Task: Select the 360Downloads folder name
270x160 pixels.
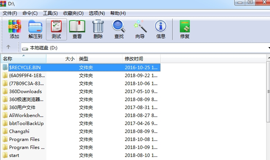Action: [x=25, y=91]
